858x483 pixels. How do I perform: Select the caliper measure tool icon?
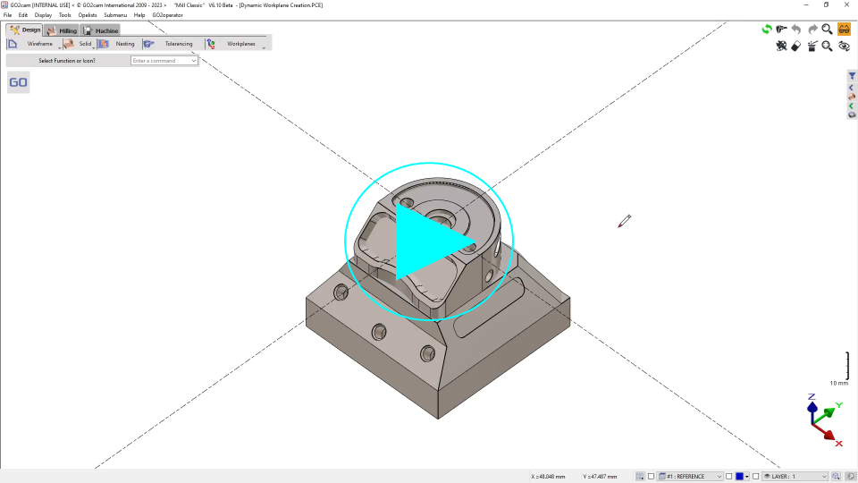[x=782, y=30]
